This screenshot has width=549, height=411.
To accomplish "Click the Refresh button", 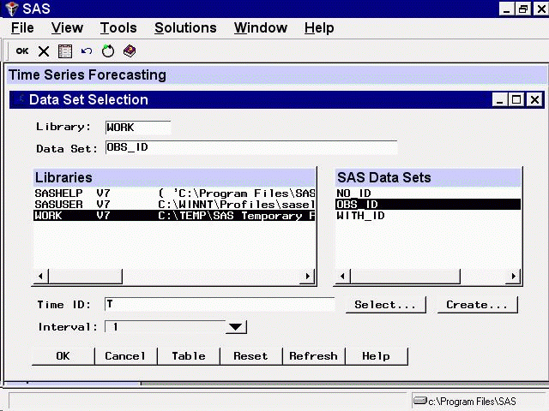I will pyautogui.click(x=314, y=356).
